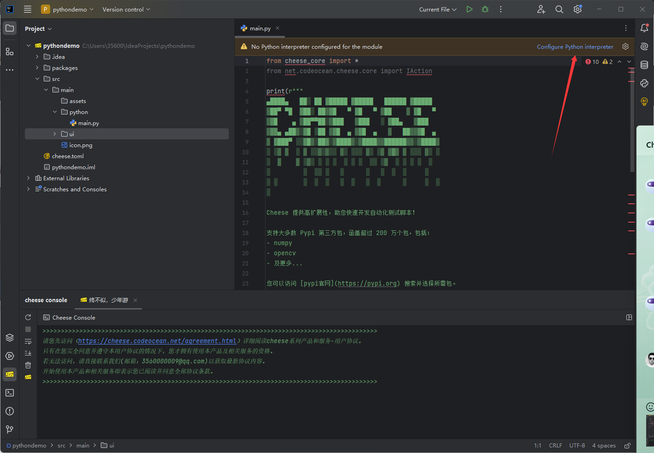Select the assets folder
This screenshot has width=654, height=453.
(x=74, y=101)
